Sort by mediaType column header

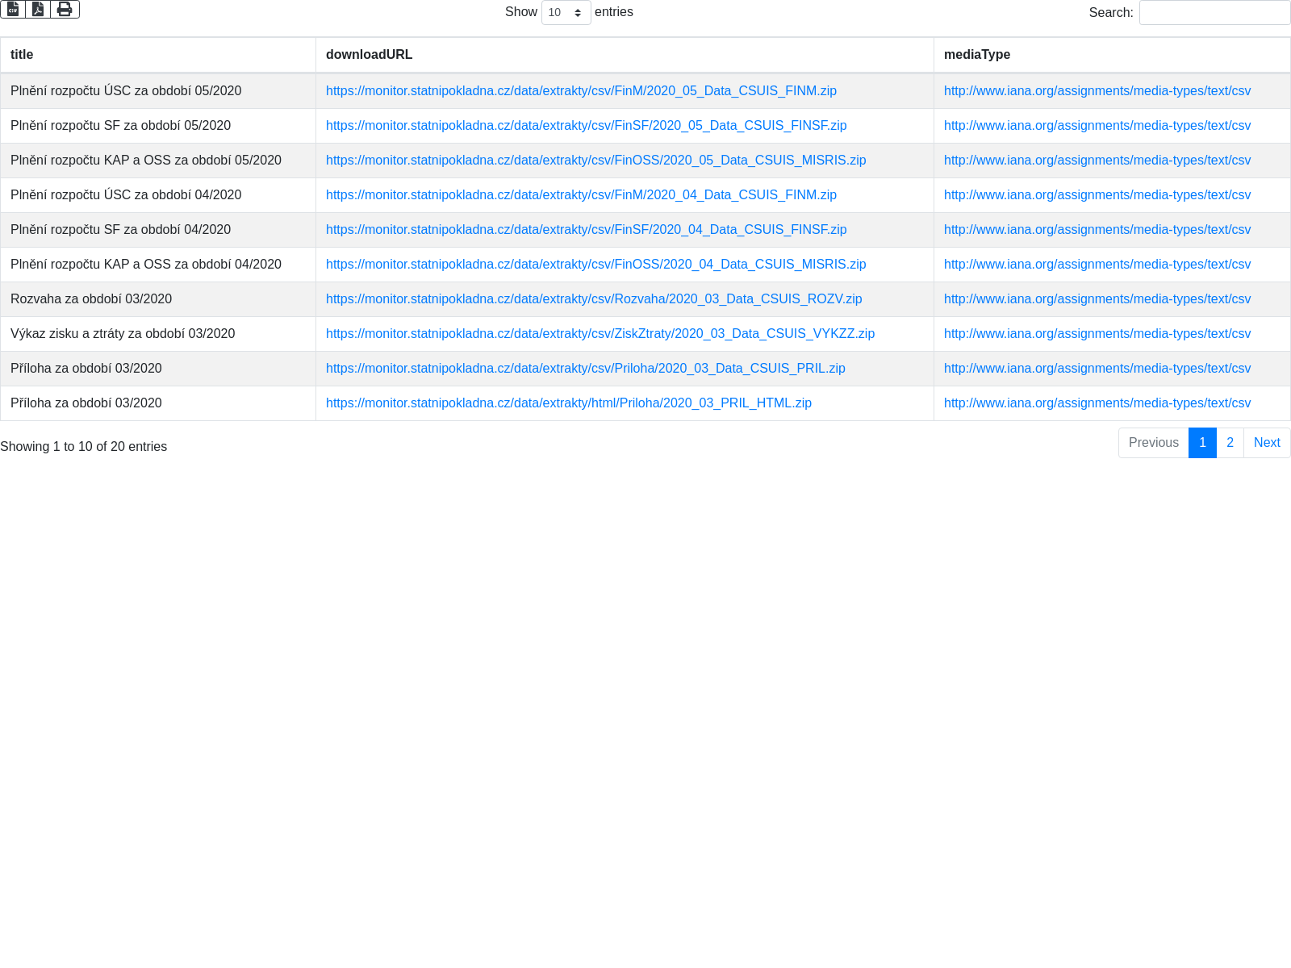976,55
